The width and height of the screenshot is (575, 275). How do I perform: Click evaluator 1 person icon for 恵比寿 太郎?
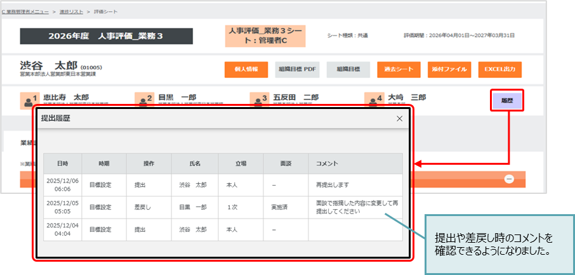pos(29,100)
